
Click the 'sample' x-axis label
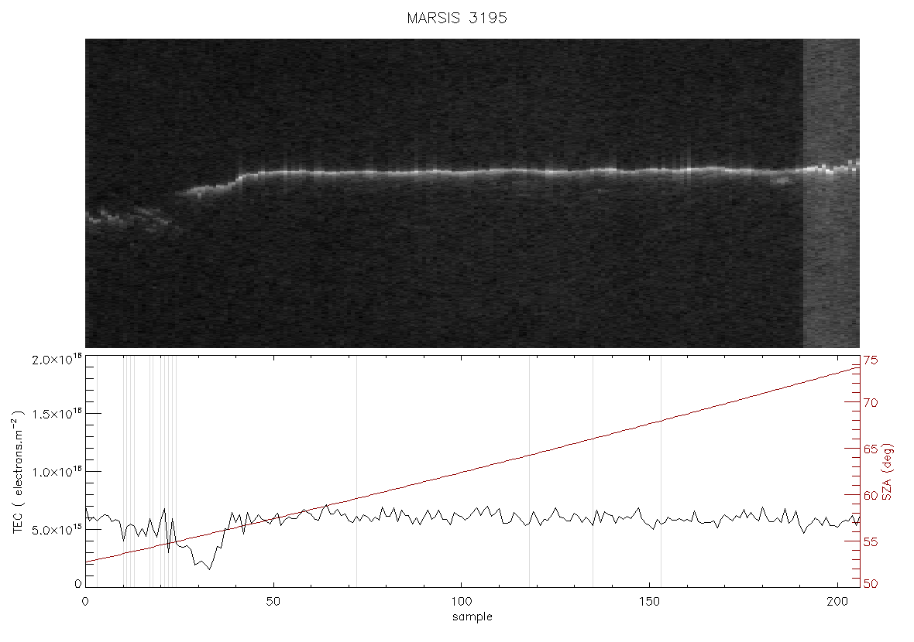(472, 616)
